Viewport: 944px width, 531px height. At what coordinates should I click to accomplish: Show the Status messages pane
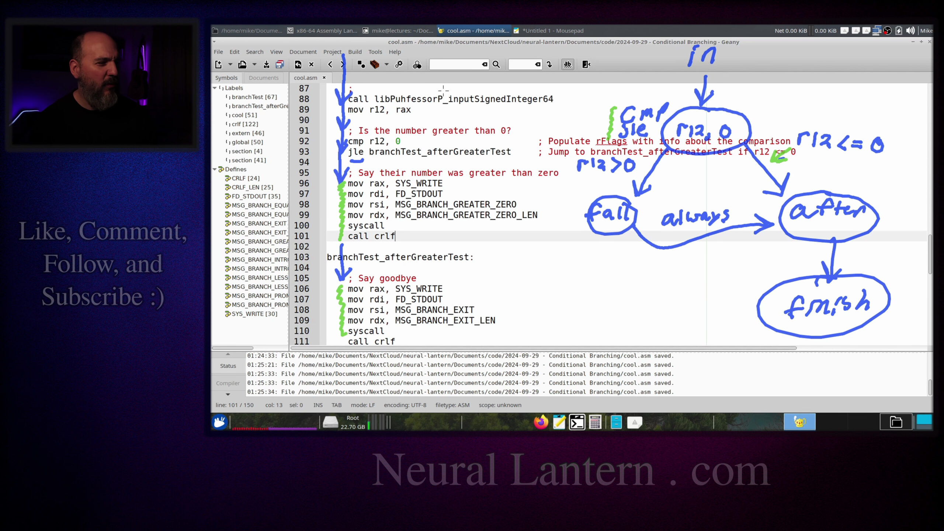pos(228,365)
